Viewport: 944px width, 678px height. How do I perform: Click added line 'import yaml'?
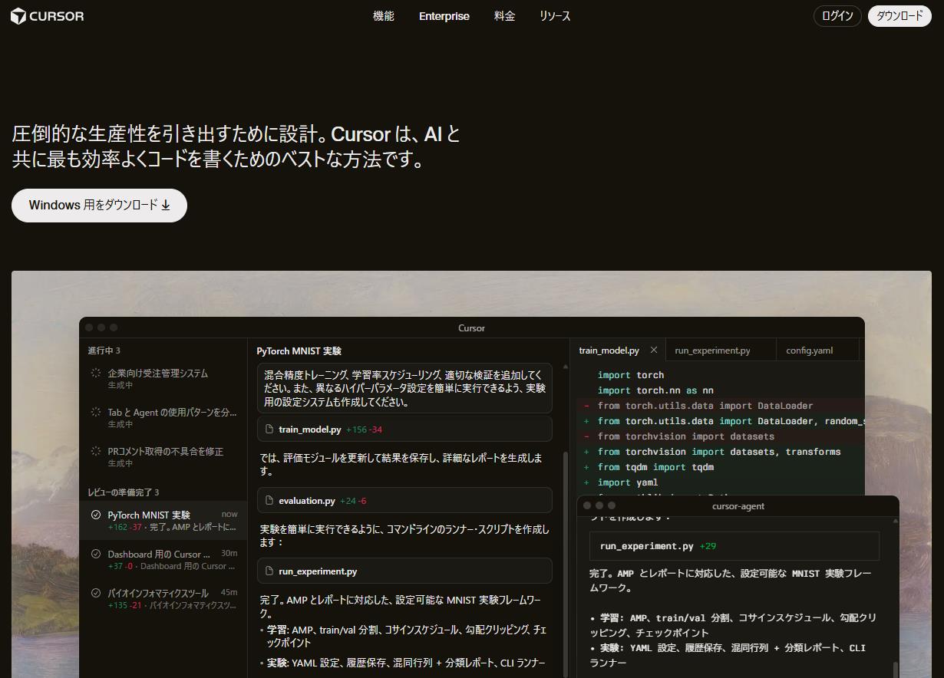628,482
